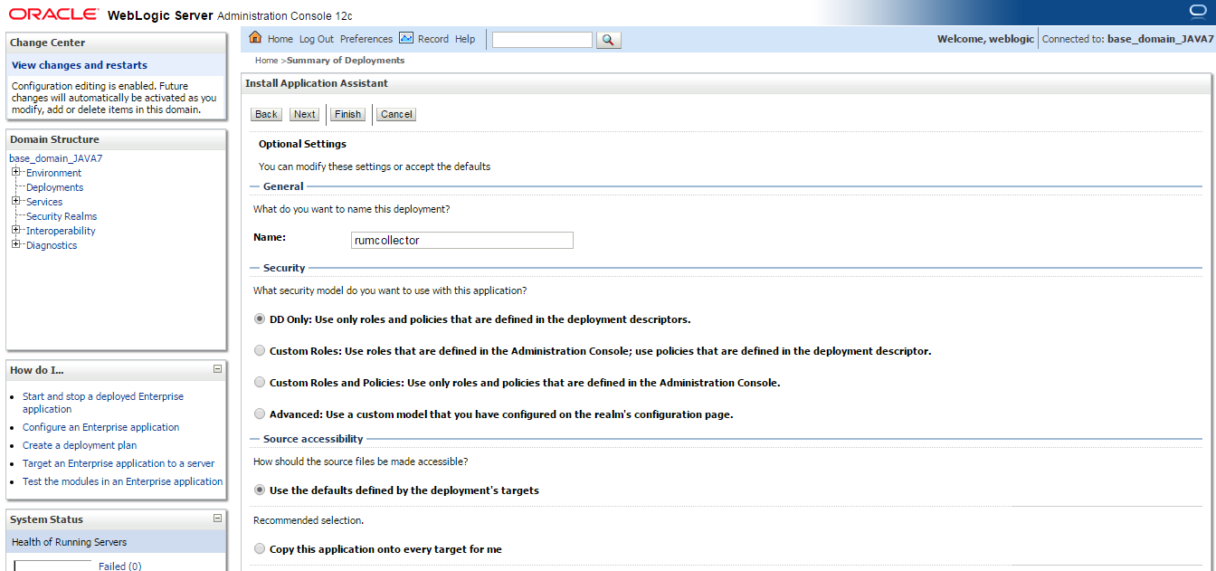The width and height of the screenshot is (1216, 571).
Task: Click Home breadcrumb link
Action: pyautogui.click(x=267, y=61)
